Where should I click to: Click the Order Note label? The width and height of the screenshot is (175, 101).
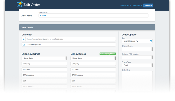(x=126, y=70)
